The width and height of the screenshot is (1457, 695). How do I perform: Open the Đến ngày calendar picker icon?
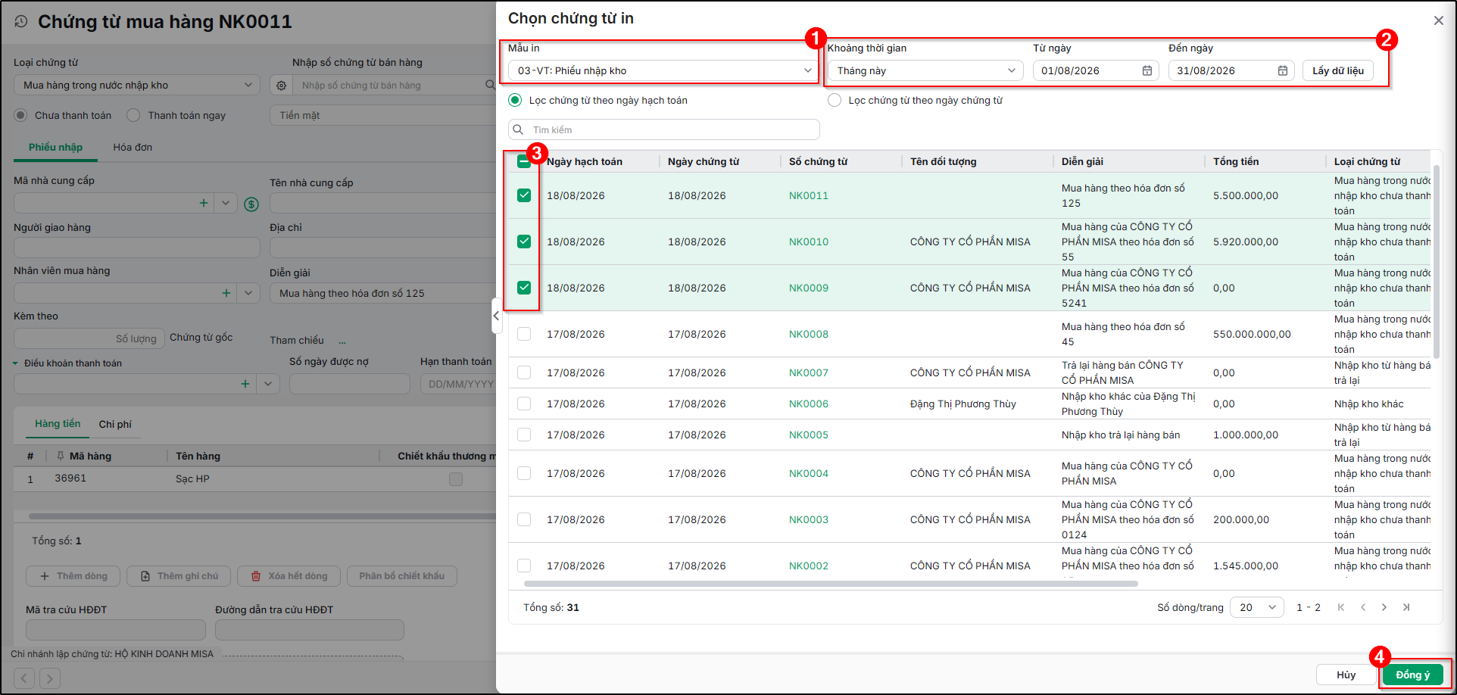tap(1282, 70)
